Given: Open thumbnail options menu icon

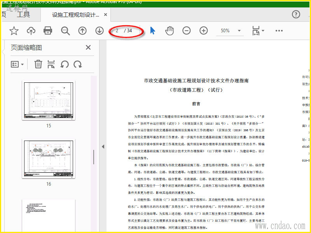Looking at the screenshot, I should pyautogui.click(x=17, y=64).
